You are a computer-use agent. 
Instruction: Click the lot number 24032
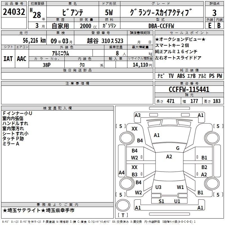(14, 12)
